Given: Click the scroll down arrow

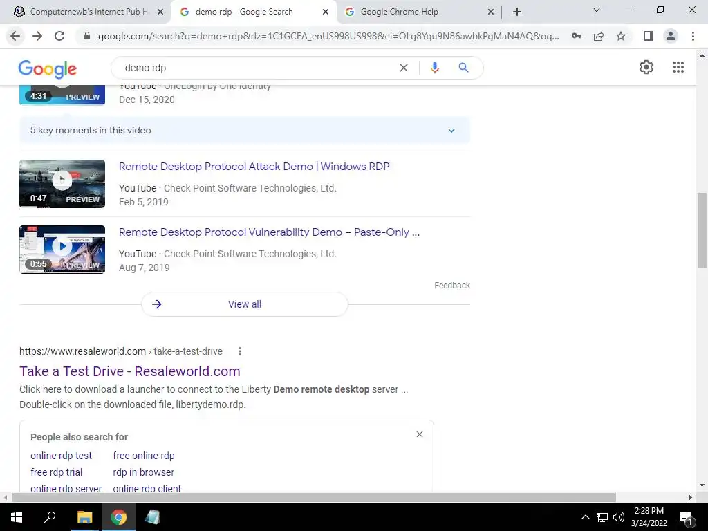Looking at the screenshot, I should tap(702, 486).
